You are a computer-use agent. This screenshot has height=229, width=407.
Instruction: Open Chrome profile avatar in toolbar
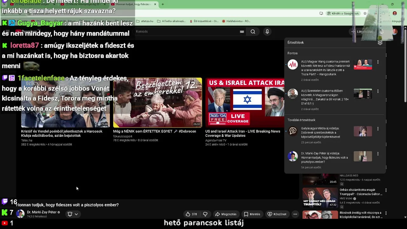(x=395, y=13)
